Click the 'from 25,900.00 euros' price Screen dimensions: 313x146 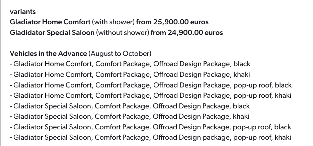[172, 22]
